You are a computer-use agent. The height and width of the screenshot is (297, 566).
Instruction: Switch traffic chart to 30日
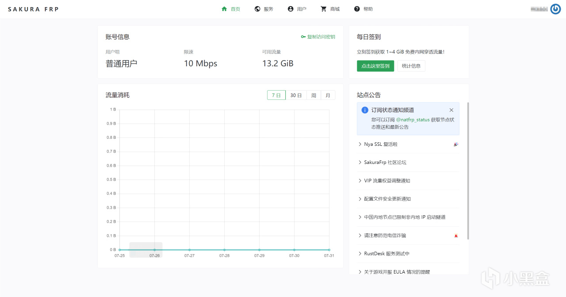click(296, 95)
